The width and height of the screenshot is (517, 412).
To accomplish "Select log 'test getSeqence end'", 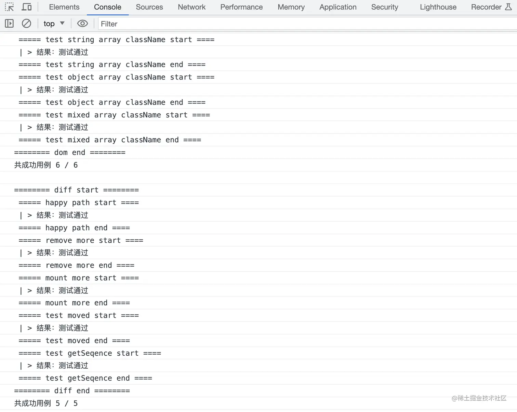I will pos(258,378).
